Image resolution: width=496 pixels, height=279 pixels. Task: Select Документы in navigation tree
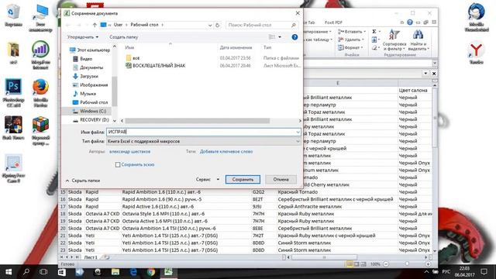click(x=88, y=67)
